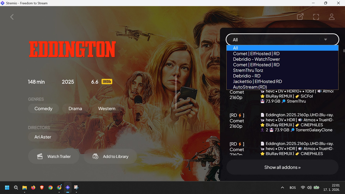Launch Firefox from the taskbar
Image resolution: width=345 pixels, height=194 pixels.
tap(33, 188)
